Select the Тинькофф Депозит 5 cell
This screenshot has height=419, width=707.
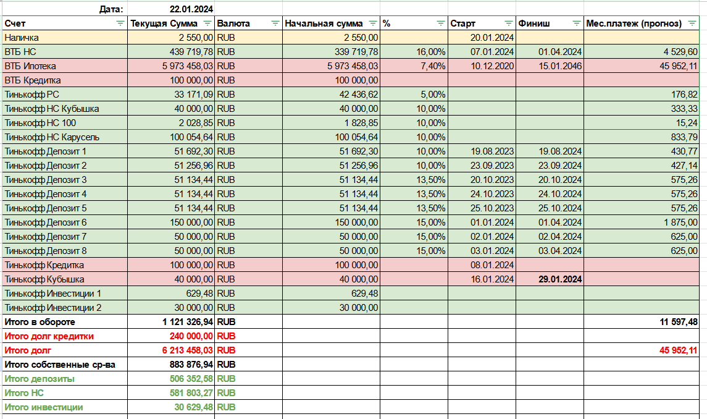[x=65, y=208]
